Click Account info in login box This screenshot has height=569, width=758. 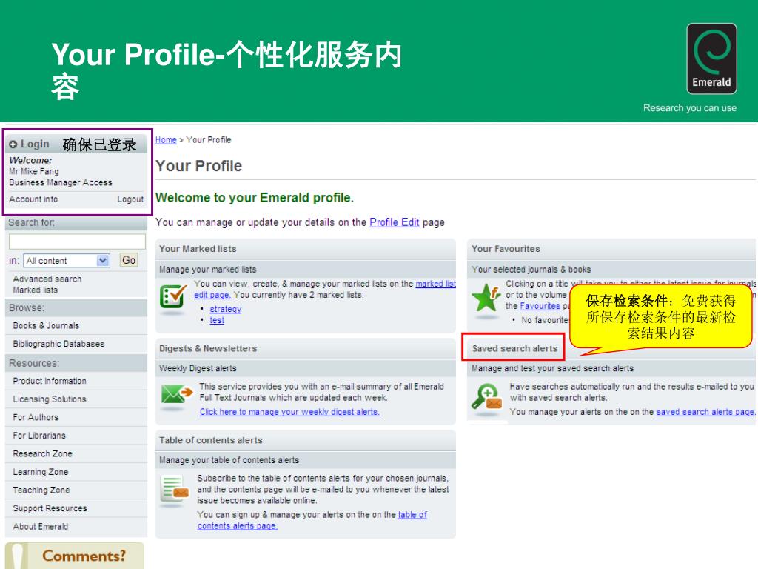click(33, 199)
